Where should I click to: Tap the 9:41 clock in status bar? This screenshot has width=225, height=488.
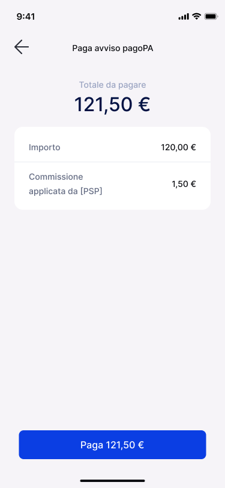[x=25, y=16]
